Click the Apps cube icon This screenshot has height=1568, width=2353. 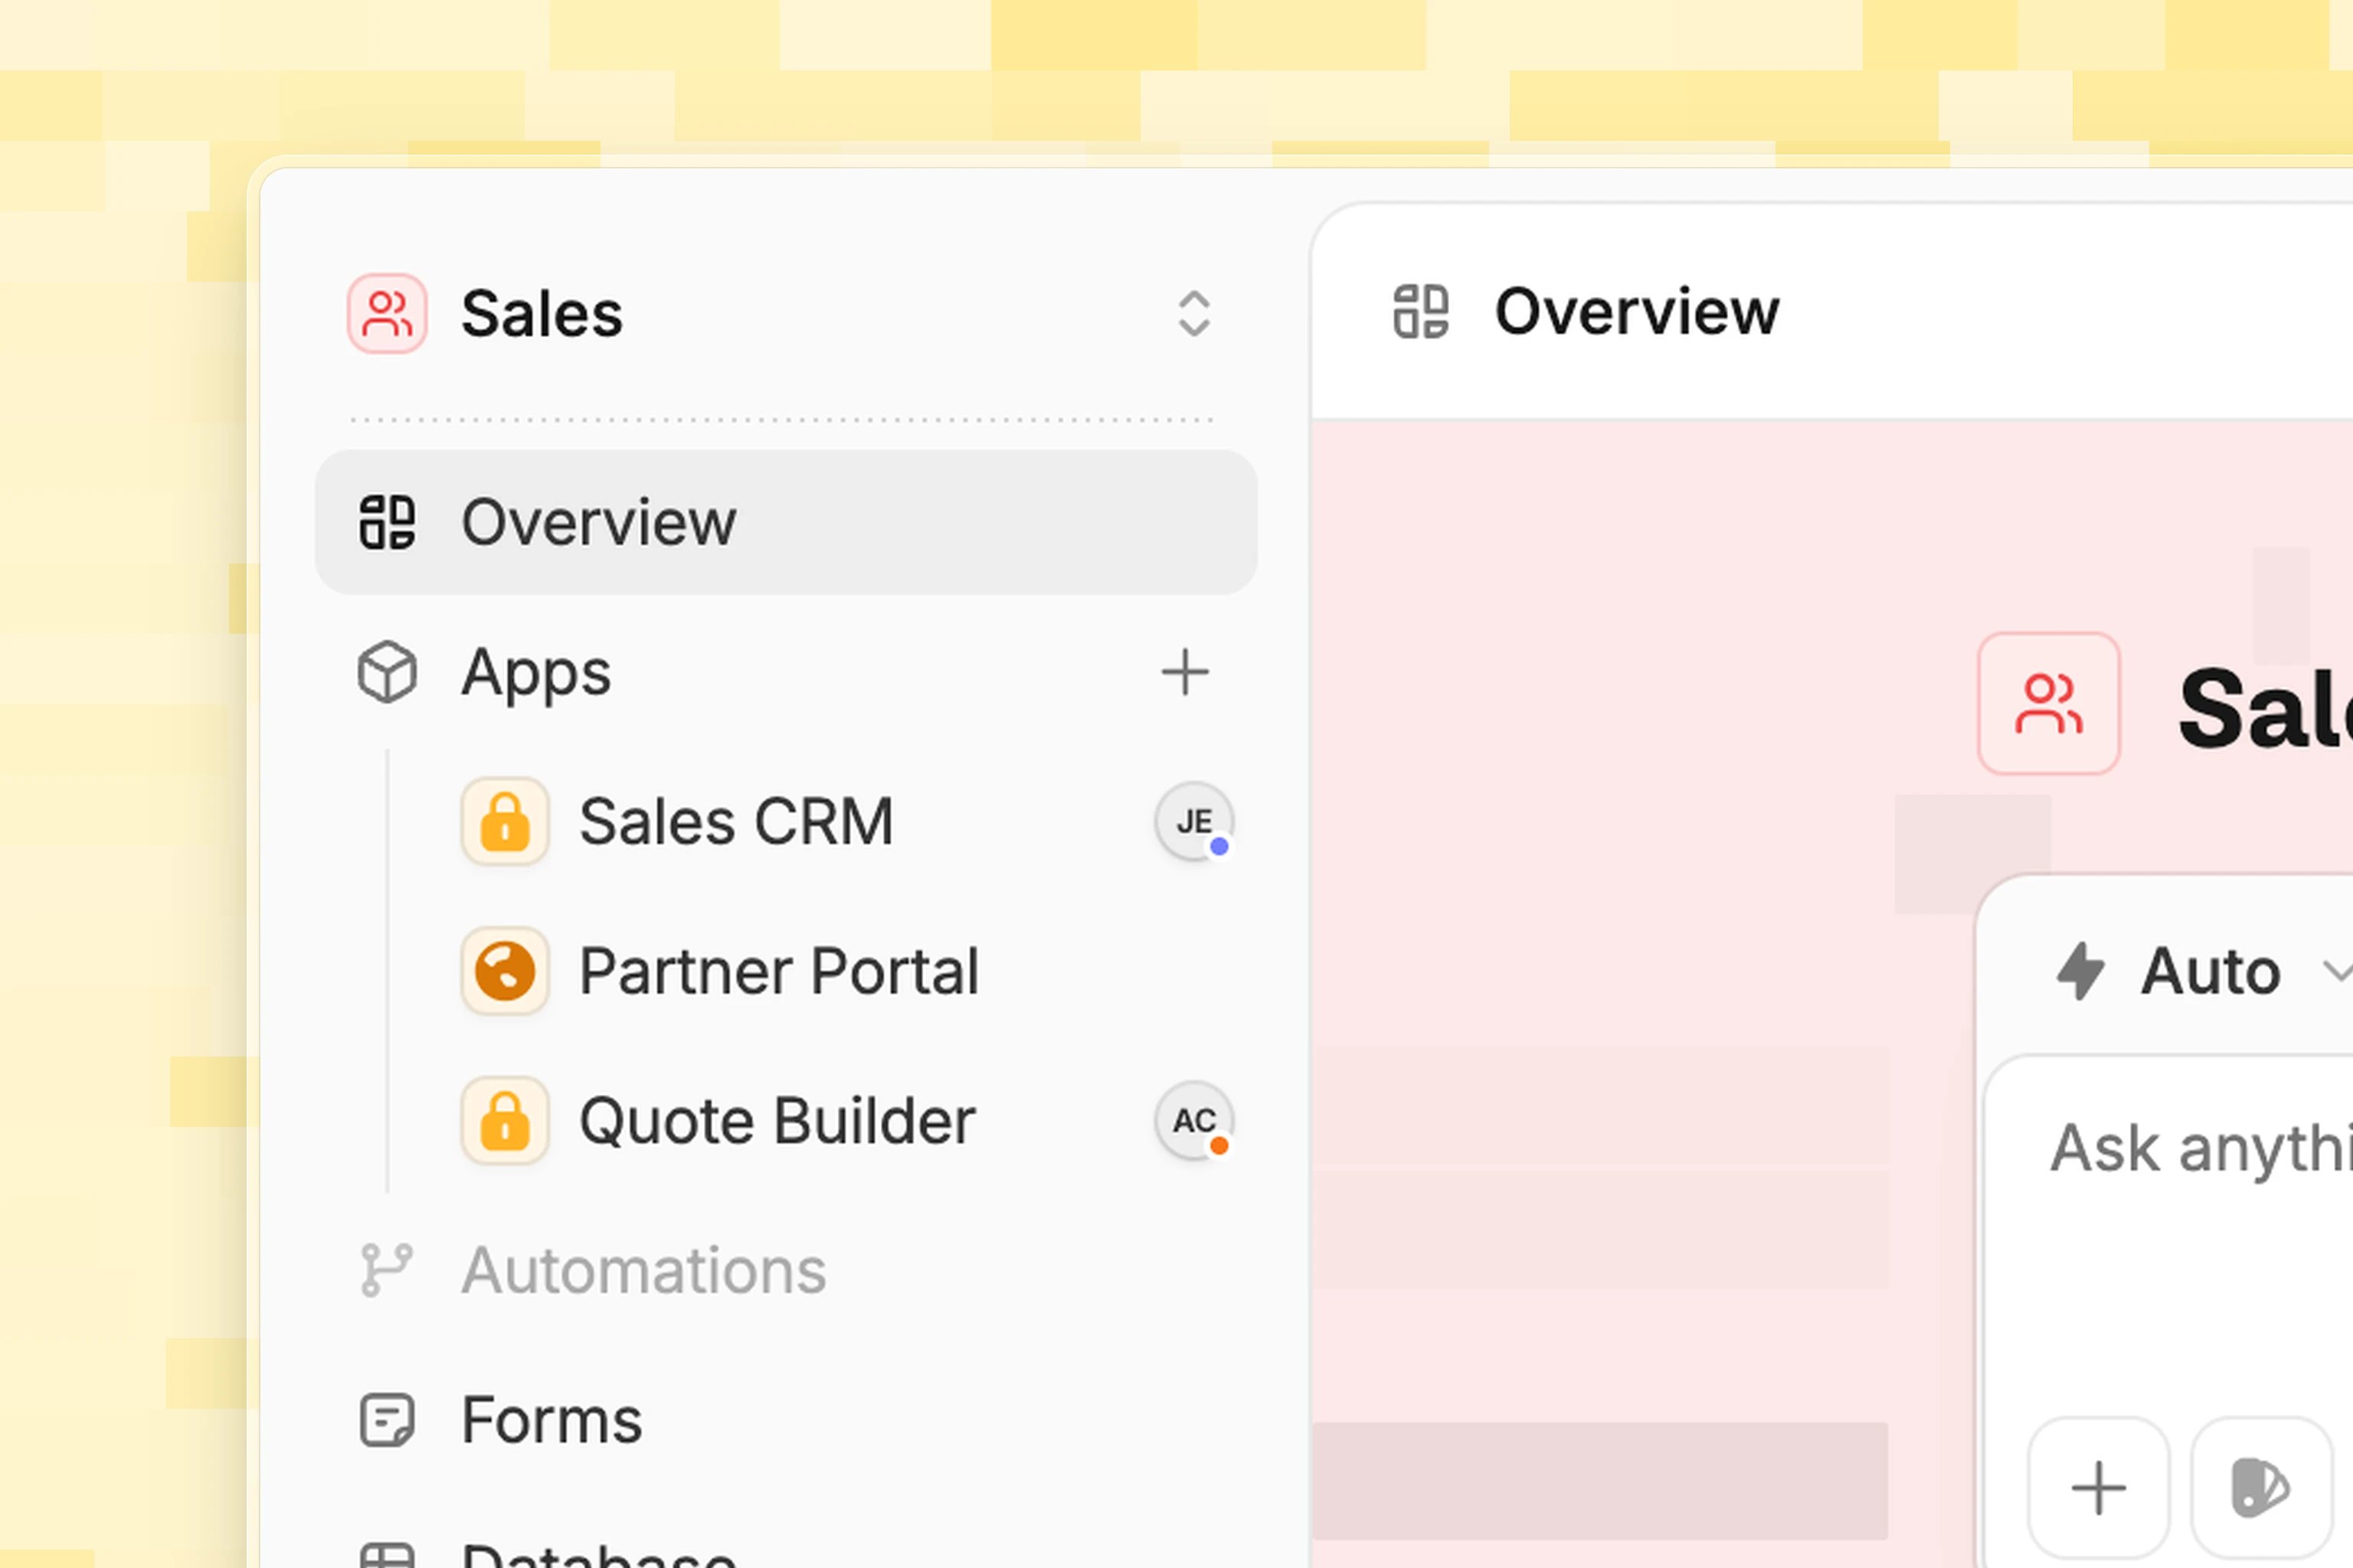tap(387, 672)
